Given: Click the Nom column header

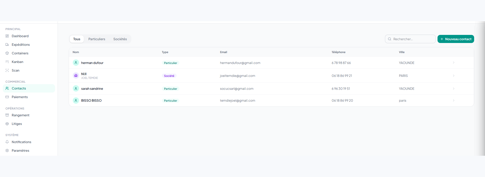Looking at the screenshot, I should [76, 52].
